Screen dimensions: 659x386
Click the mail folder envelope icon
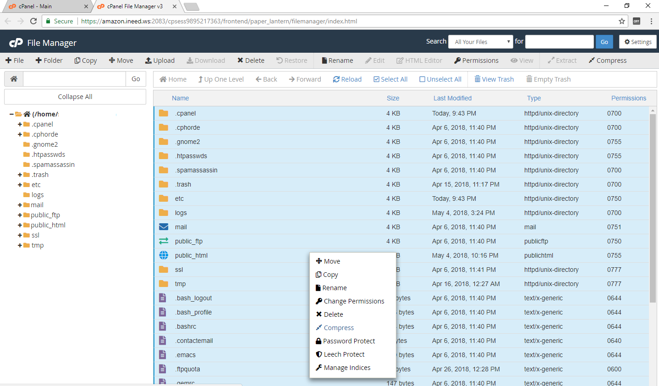tap(164, 227)
